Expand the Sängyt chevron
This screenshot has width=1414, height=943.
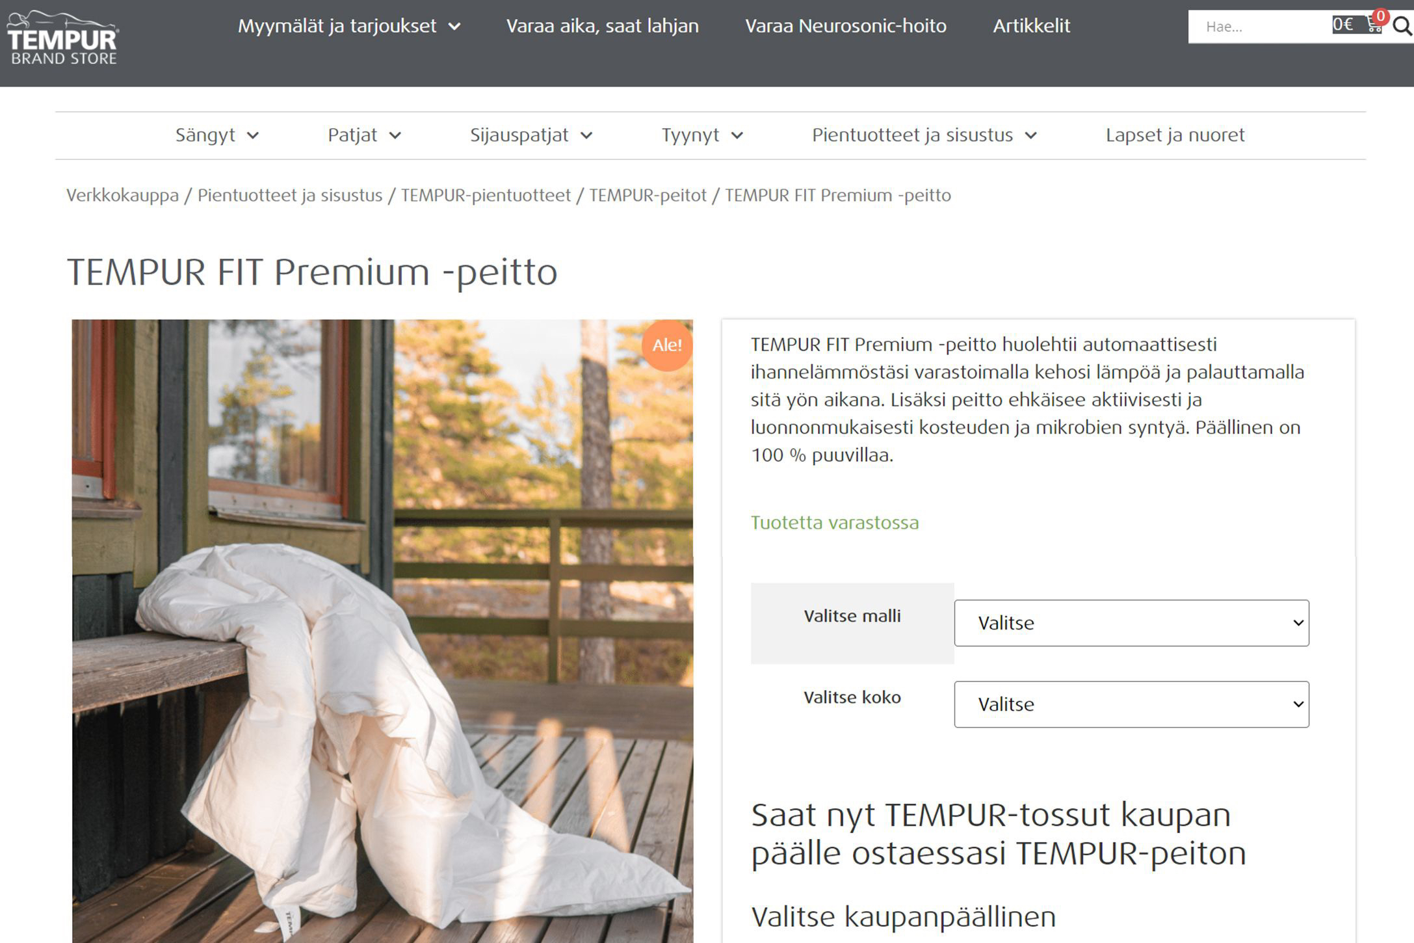[253, 135]
